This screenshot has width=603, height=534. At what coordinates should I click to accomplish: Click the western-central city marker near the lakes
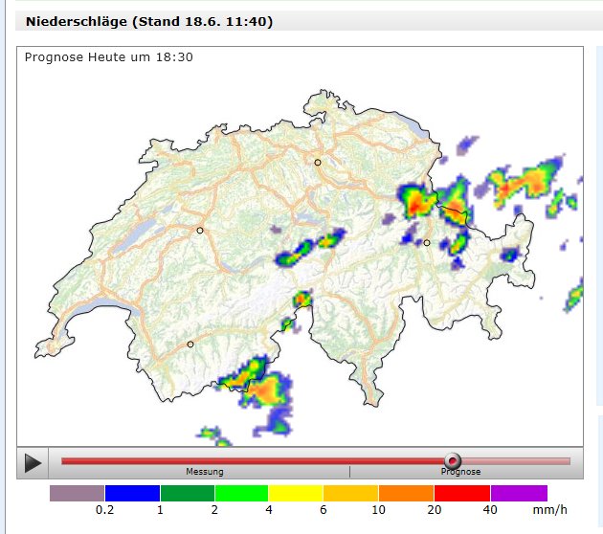click(x=200, y=231)
